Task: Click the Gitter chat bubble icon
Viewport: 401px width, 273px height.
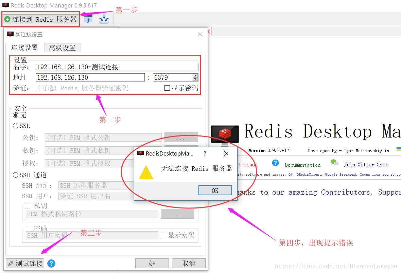Action: [x=334, y=162]
